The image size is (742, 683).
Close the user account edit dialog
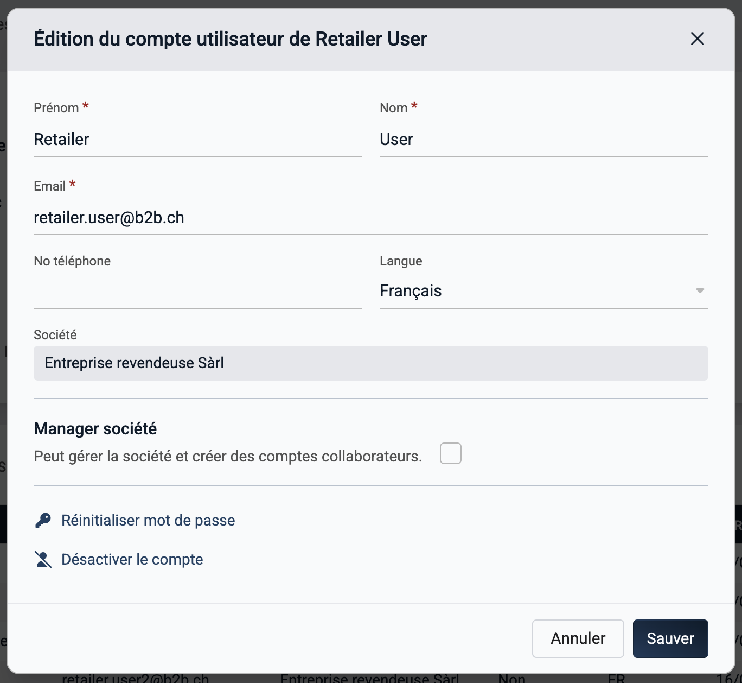pos(697,39)
